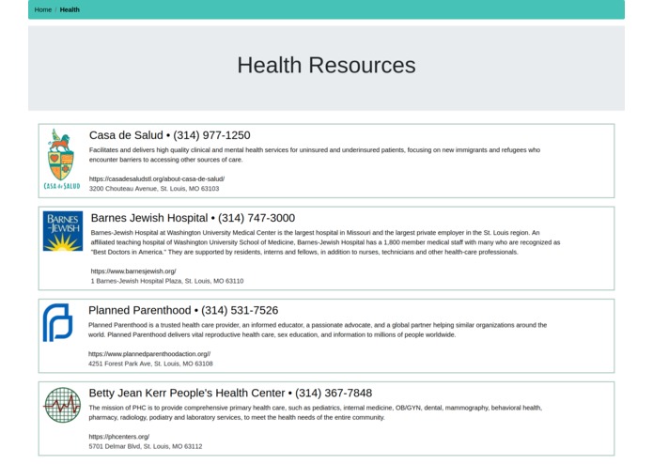Click the Health Resources page heading
Image resolution: width=653 pixels, height=464 pixels.
tap(327, 66)
